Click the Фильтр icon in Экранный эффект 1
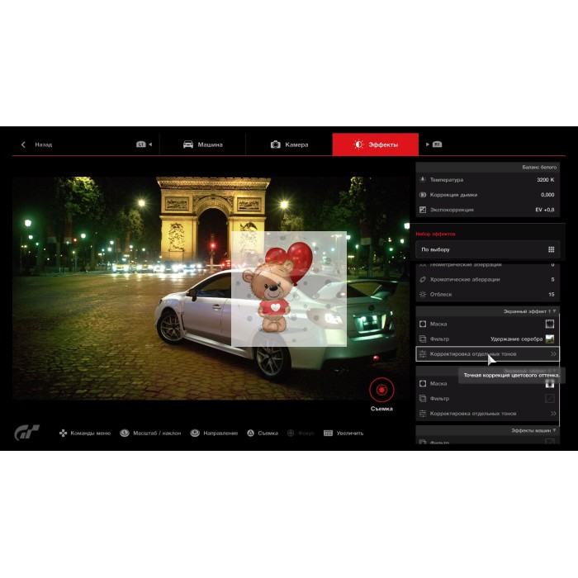 [x=423, y=339]
